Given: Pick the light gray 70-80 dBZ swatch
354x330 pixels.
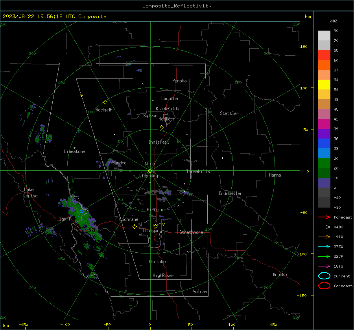Looking at the screenshot, I should 324,35.
